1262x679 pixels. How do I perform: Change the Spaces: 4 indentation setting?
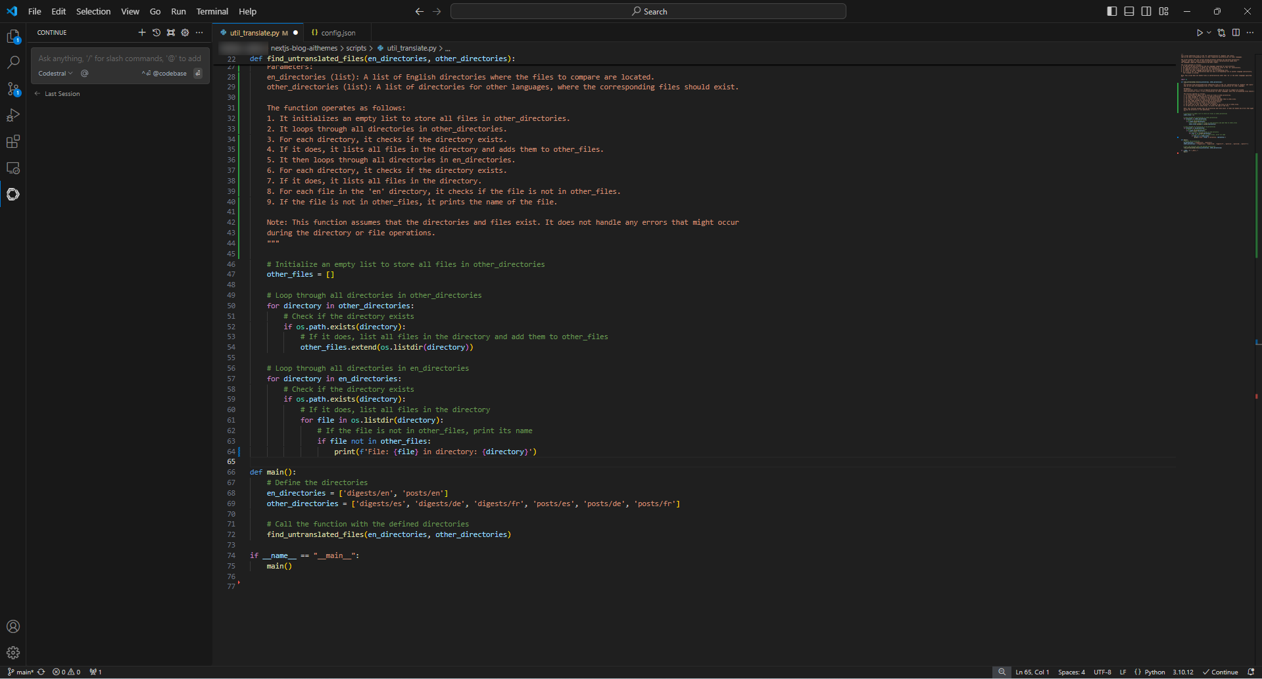(1071, 672)
